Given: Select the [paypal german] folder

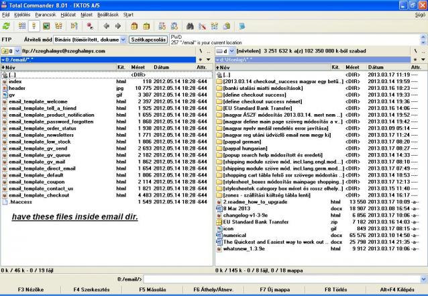Looking at the screenshot, I should pyautogui.click(x=321, y=142).
